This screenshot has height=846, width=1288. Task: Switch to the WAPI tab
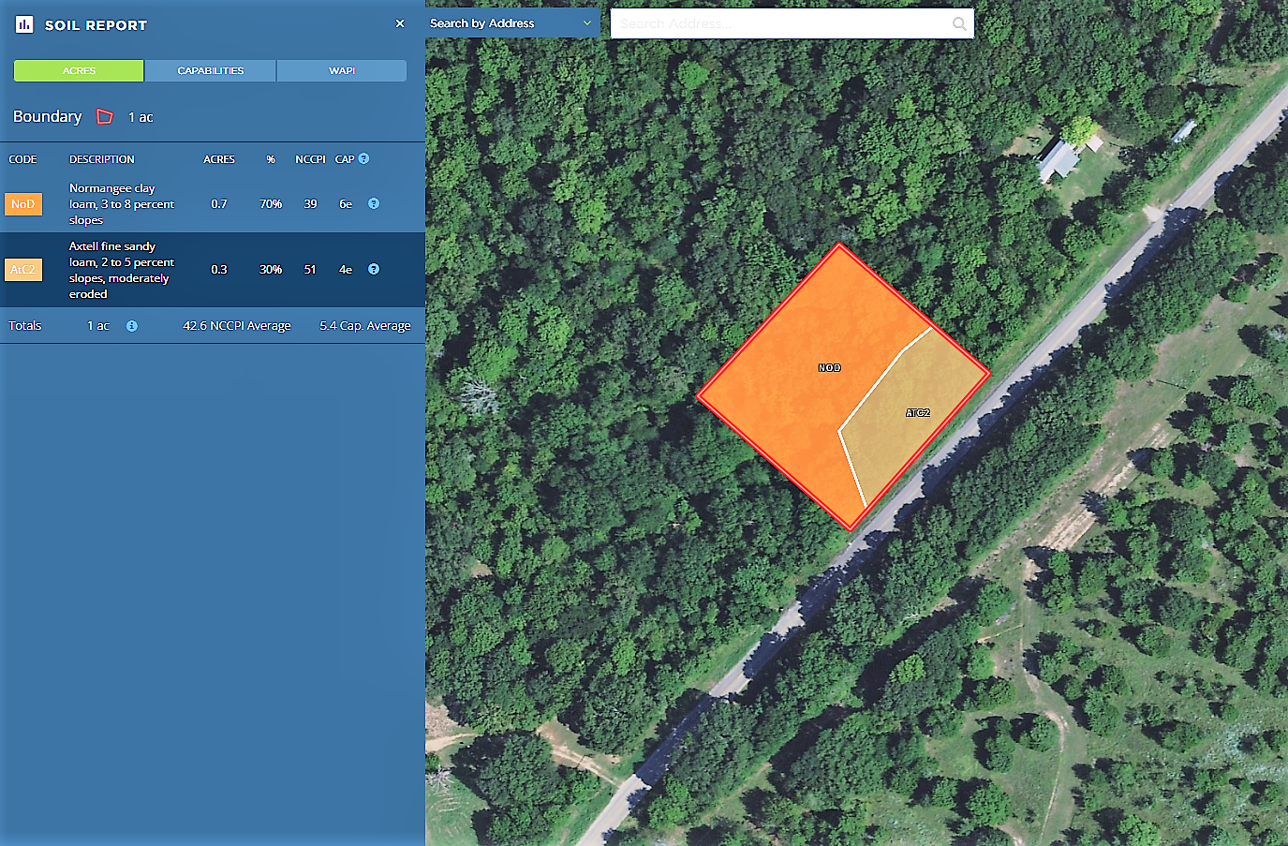coord(342,71)
